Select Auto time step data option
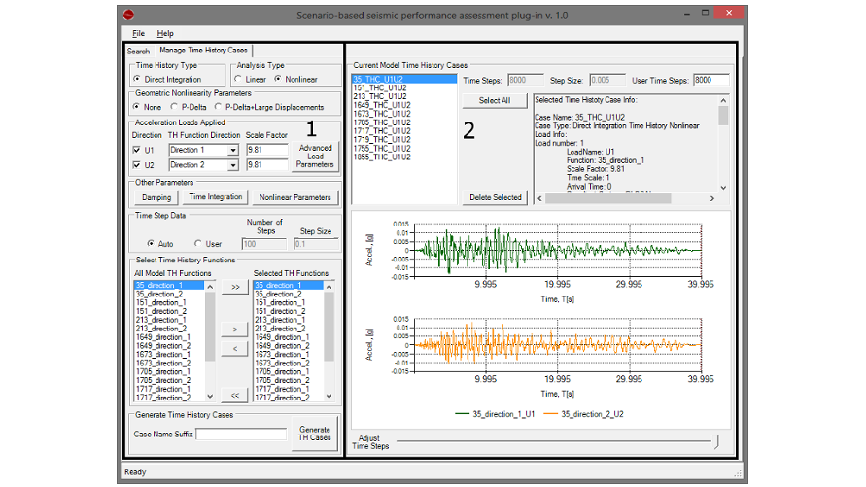 pos(159,243)
